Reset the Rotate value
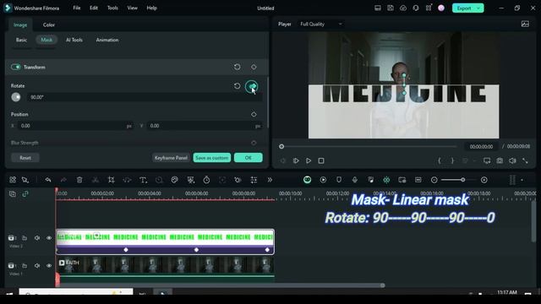 237,86
